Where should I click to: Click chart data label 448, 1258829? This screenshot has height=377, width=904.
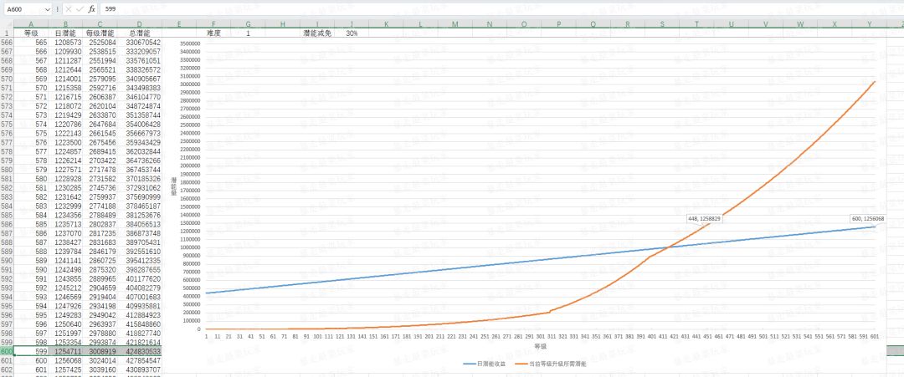click(705, 219)
